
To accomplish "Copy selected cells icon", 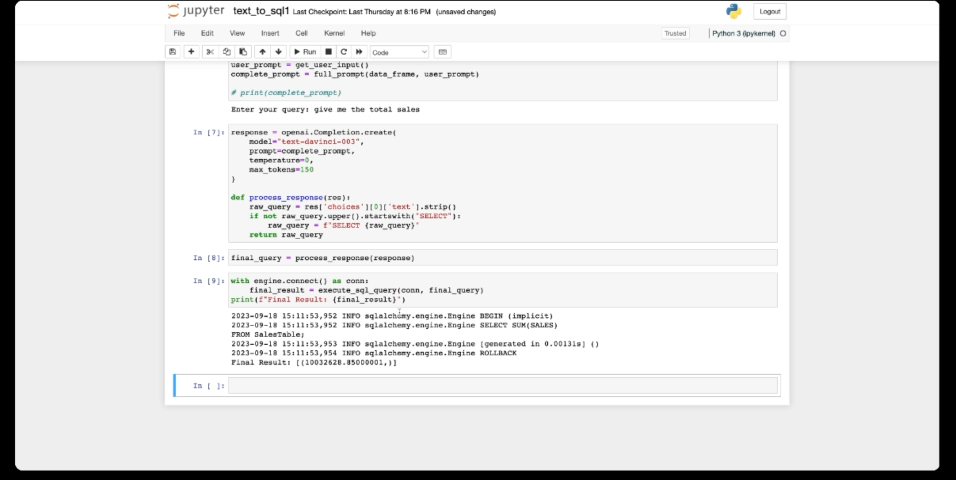I will pos(227,52).
